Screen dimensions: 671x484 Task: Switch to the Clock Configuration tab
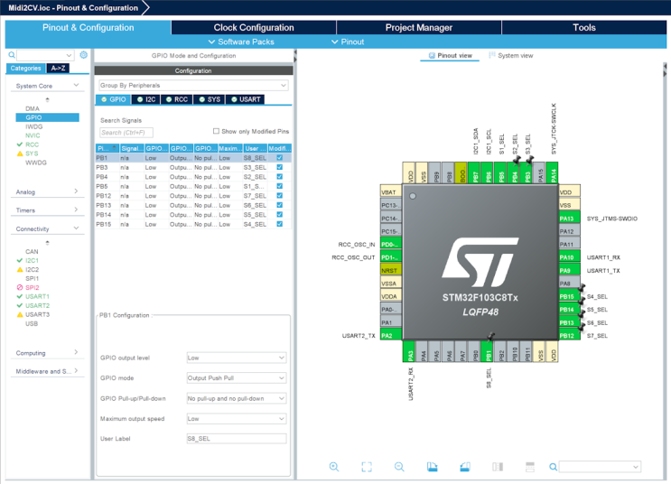253,28
